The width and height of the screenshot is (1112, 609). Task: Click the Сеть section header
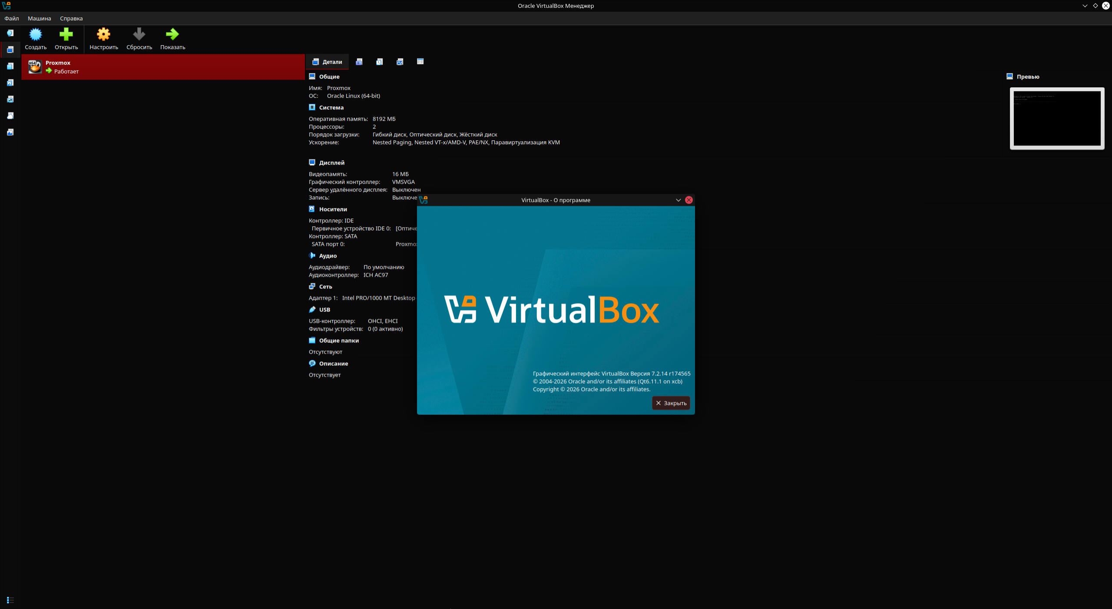pyautogui.click(x=326, y=286)
